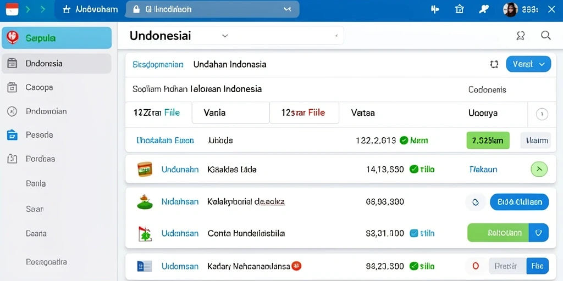Close the G lhnodhíeoh tab with its X
Screen dimensions: 563x281
point(287,9)
